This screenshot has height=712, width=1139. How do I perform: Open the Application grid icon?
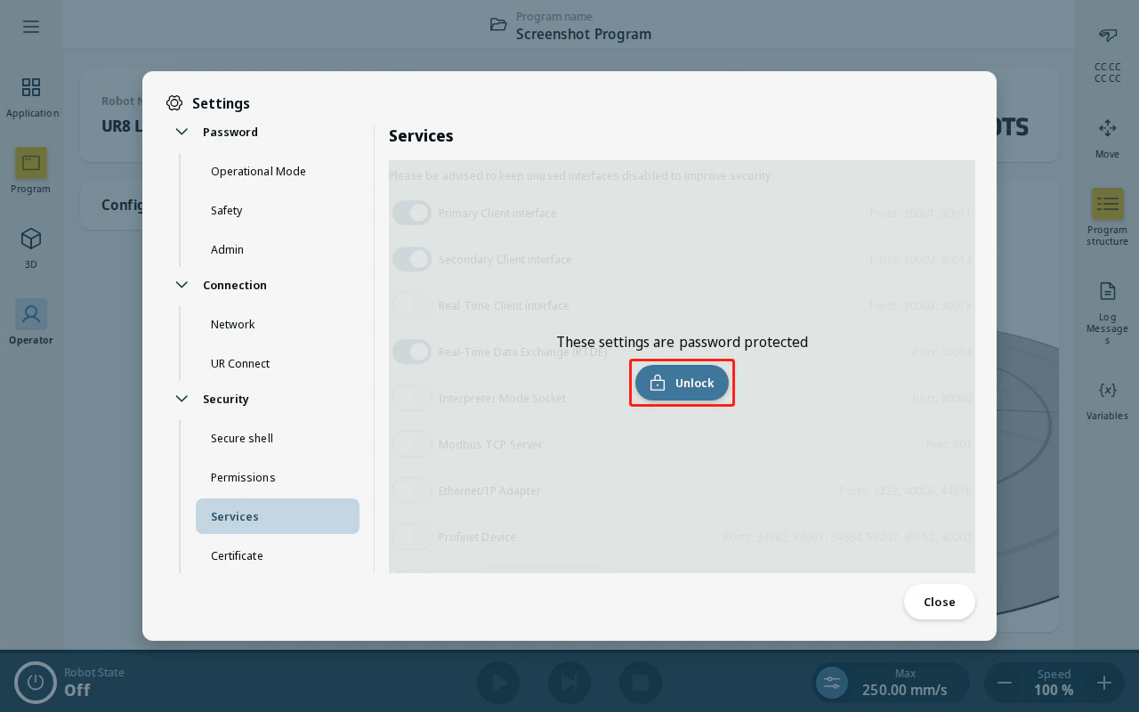[31, 87]
